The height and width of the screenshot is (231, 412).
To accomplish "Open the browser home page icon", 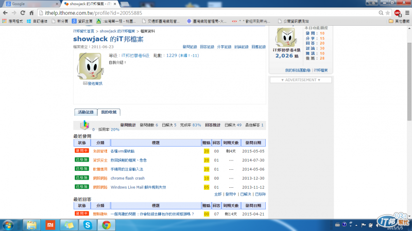I will point(31,13).
